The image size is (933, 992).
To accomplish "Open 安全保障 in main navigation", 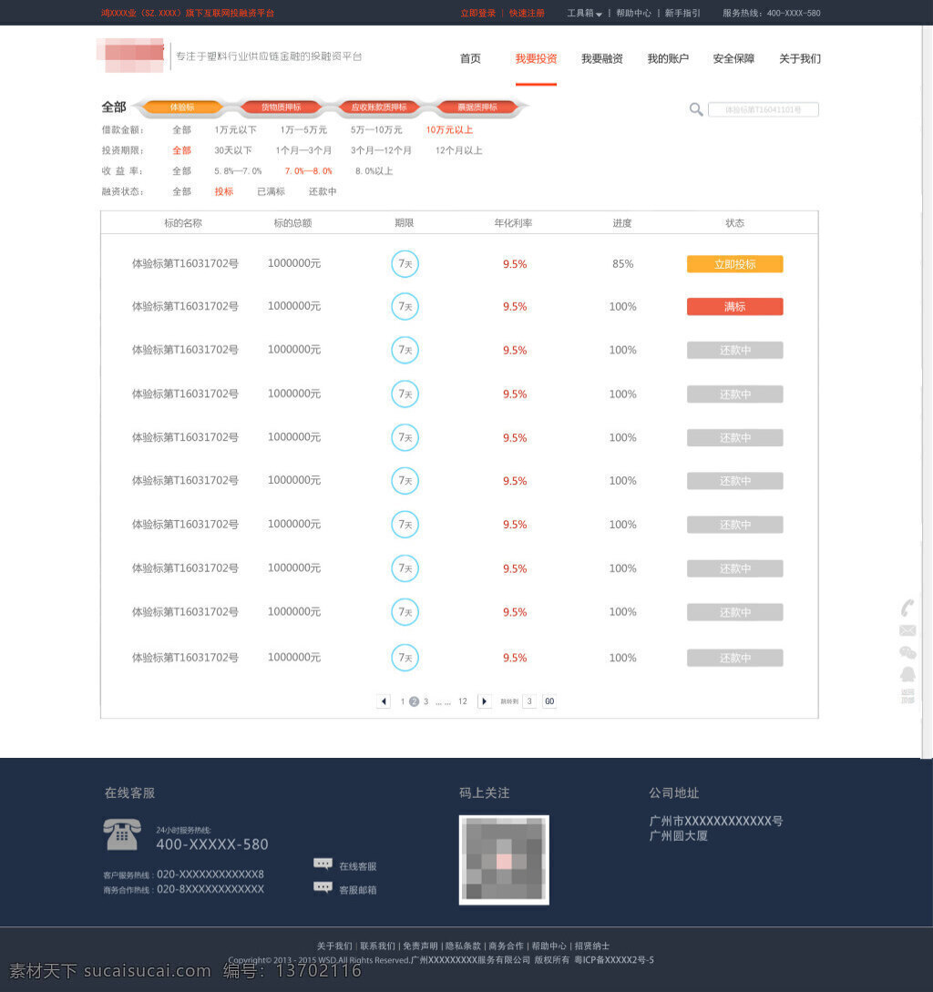I will (733, 59).
